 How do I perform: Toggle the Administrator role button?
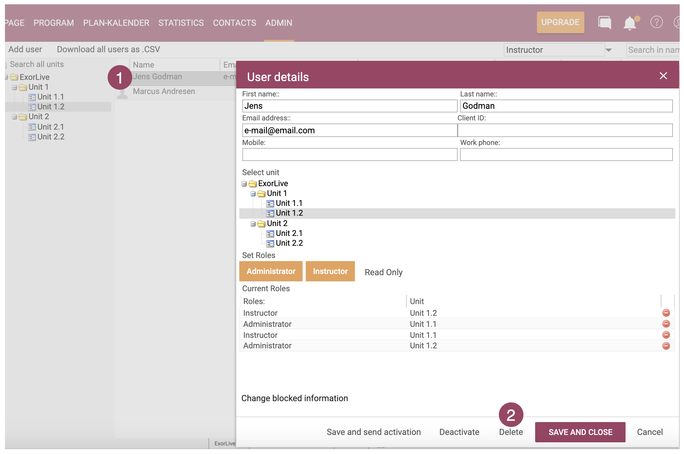pos(271,271)
